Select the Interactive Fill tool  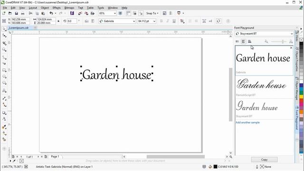[x=4, y=133]
